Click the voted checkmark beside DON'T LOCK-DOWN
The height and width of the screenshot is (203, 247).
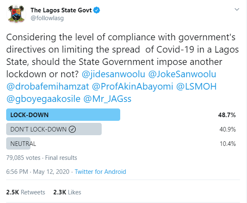(72, 129)
